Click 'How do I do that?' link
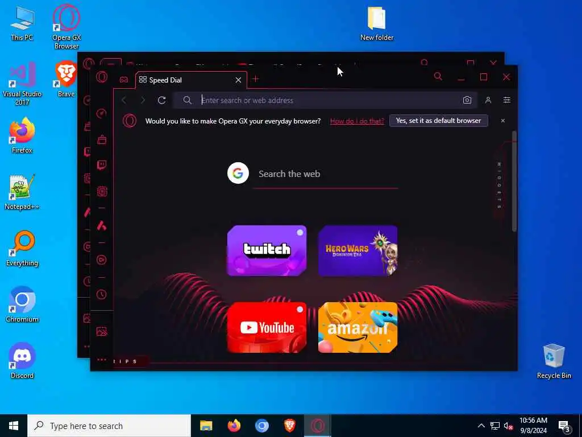 357,121
